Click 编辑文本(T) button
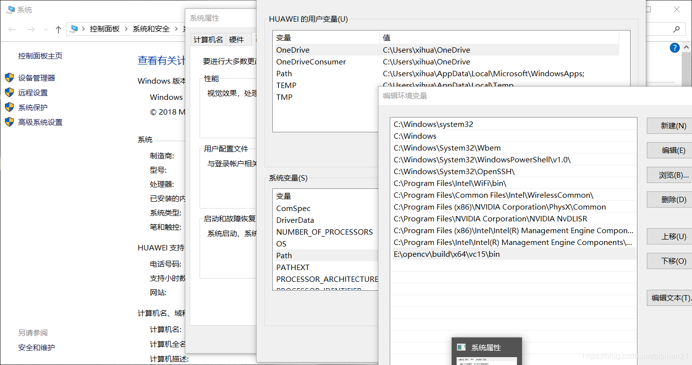The width and height of the screenshot is (692, 365). (x=670, y=298)
